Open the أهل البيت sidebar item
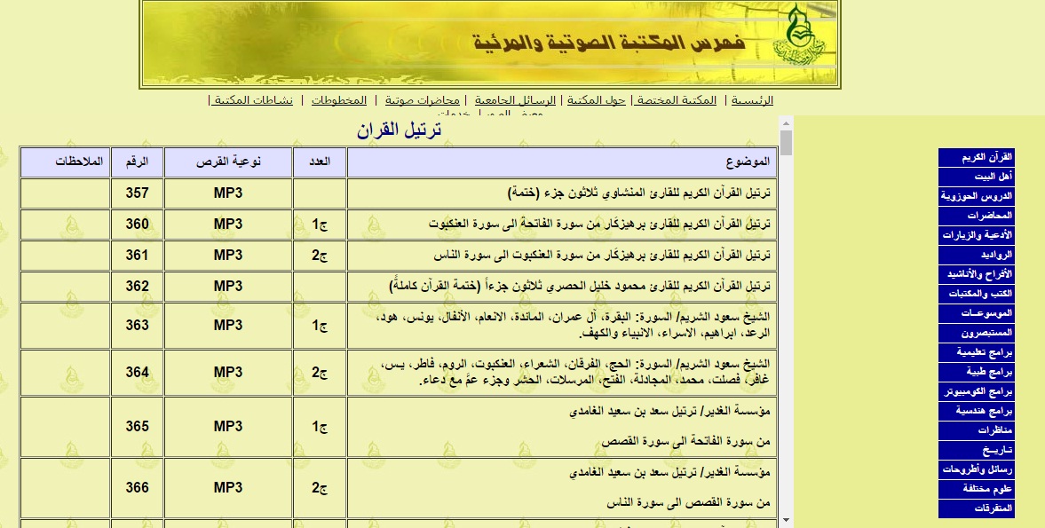This screenshot has height=528, width=1045. 977,177
